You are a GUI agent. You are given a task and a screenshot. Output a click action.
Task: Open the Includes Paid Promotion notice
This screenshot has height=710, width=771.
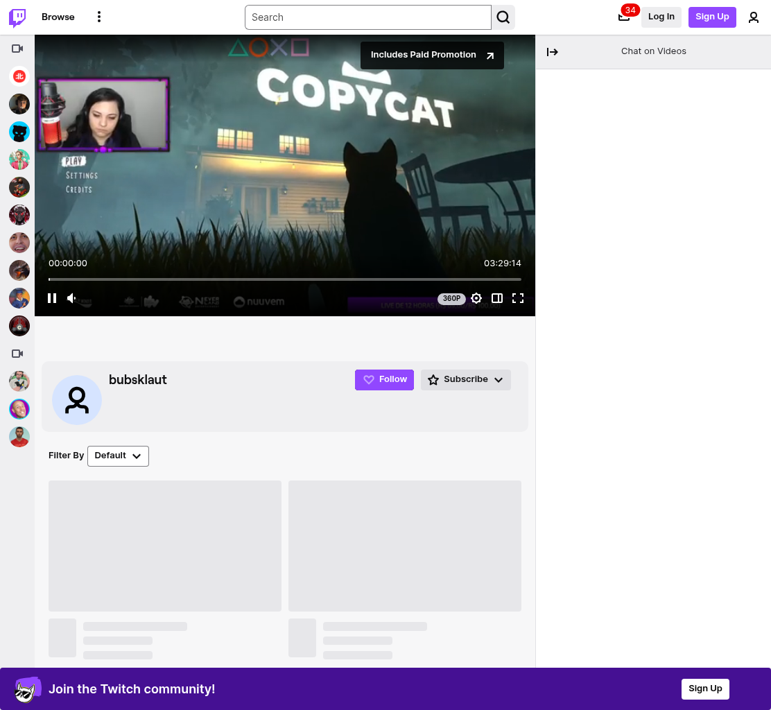click(x=432, y=55)
